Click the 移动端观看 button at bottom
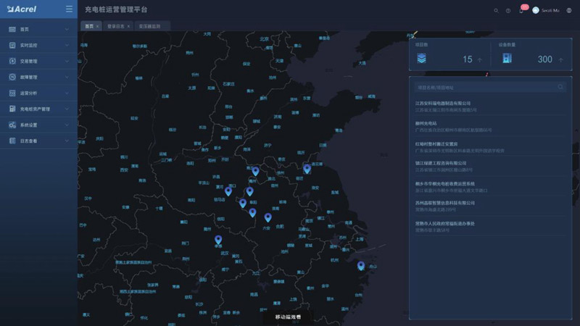The height and width of the screenshot is (326, 580). [293, 317]
